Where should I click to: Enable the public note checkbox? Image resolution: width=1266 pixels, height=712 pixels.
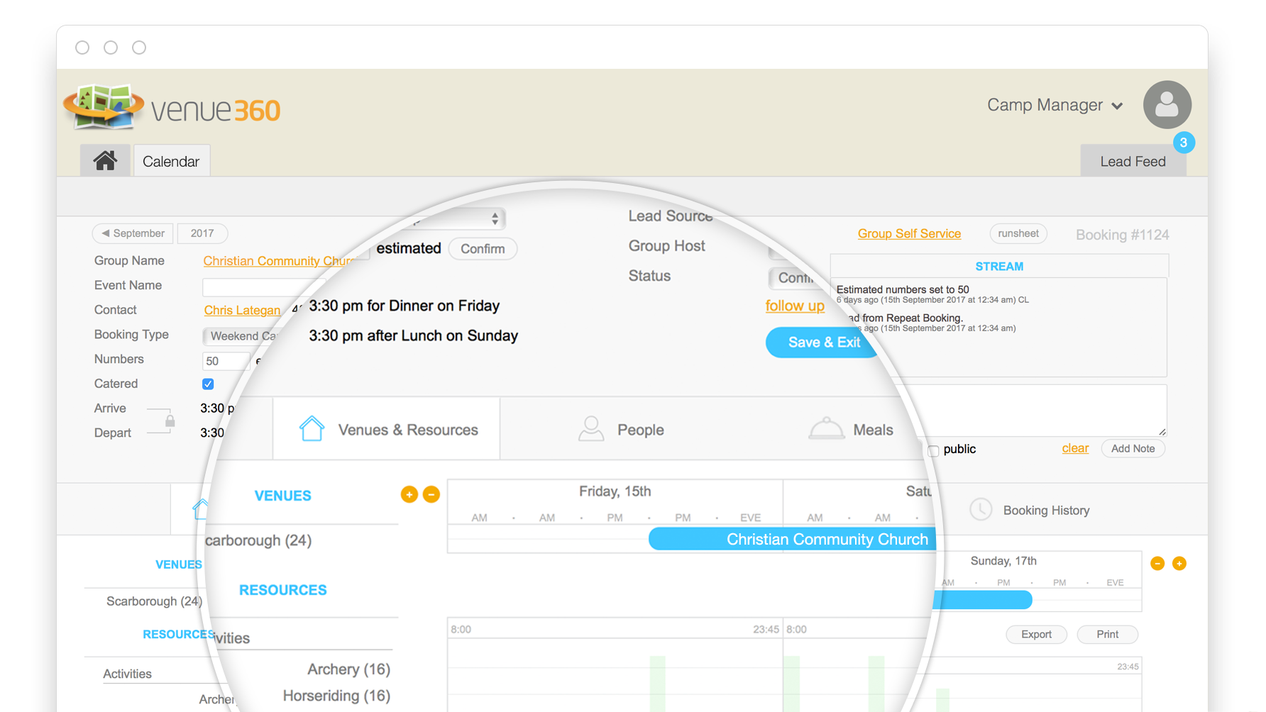(934, 450)
